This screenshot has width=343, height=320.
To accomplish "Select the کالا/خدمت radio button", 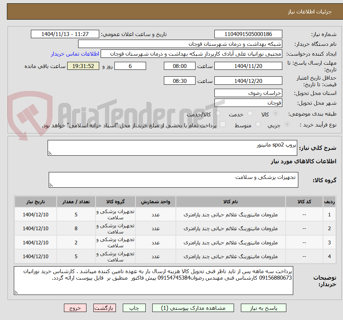I will (x=218, y=113).
